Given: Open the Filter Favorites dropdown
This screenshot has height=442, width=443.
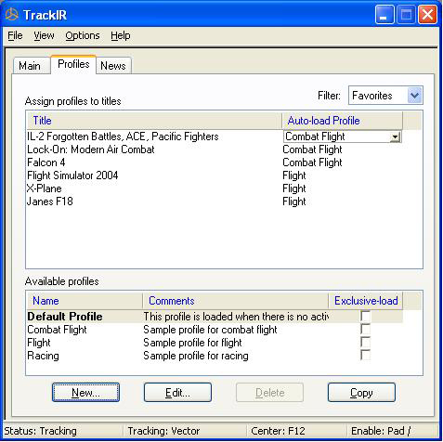Looking at the screenshot, I should [x=414, y=96].
